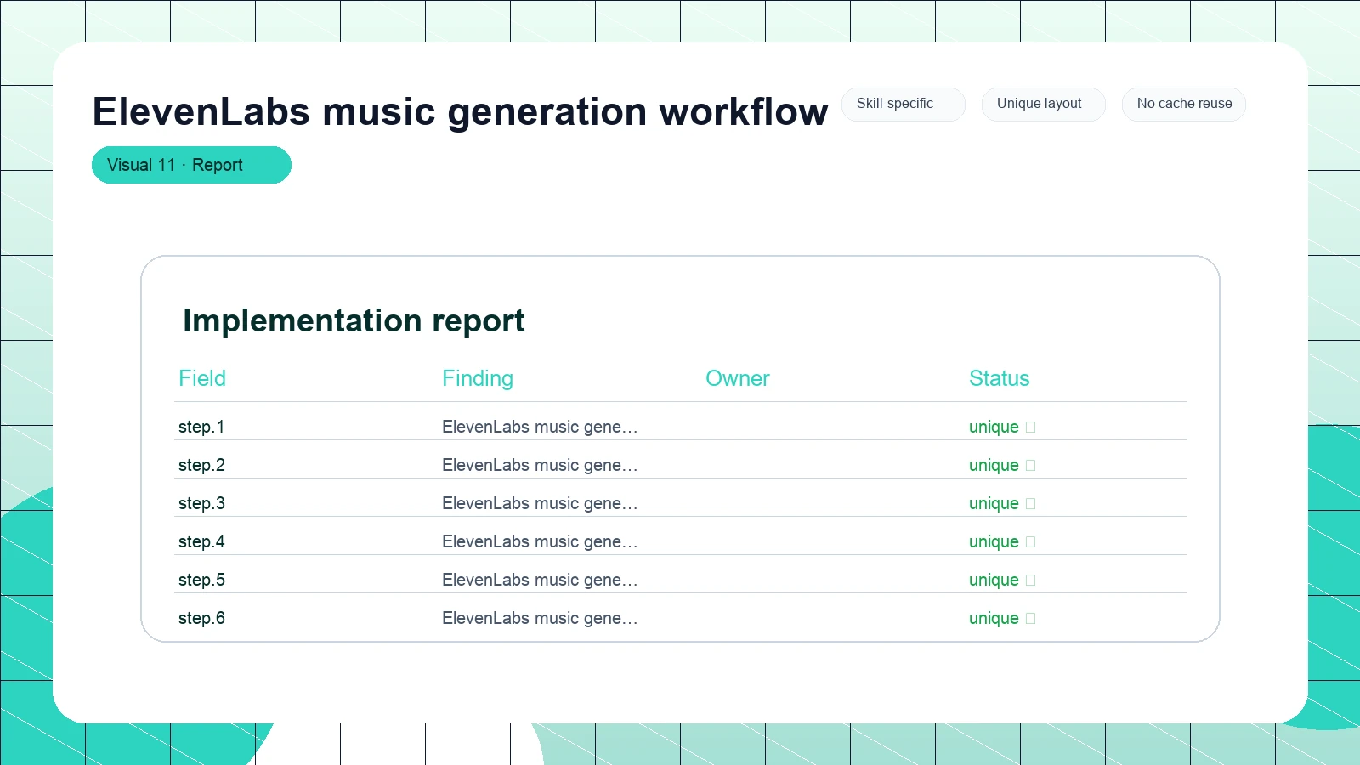Click the step.3 field cell
1360x765 pixels.
(x=201, y=503)
